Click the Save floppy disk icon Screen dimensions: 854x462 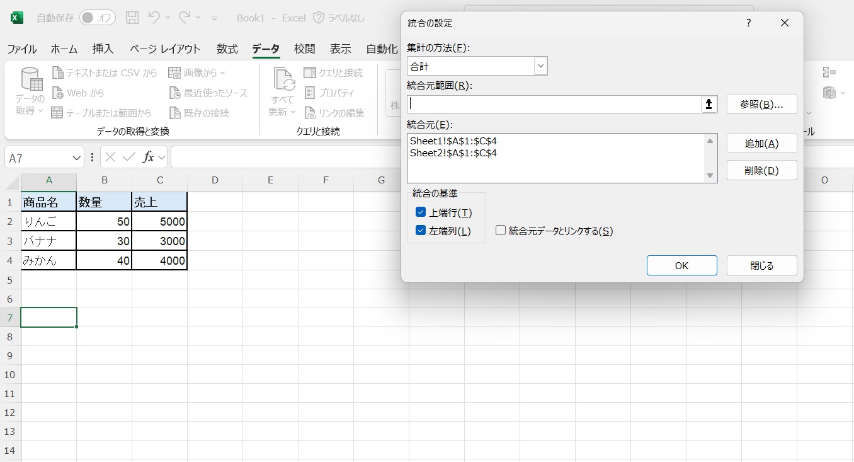[x=132, y=18]
